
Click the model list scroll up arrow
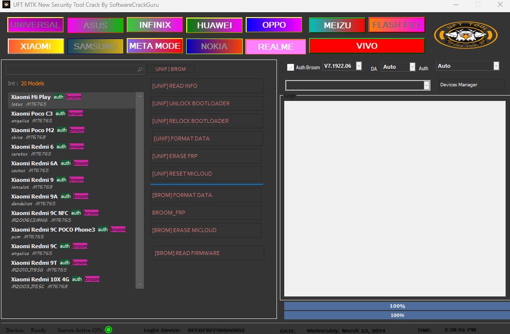(x=139, y=96)
